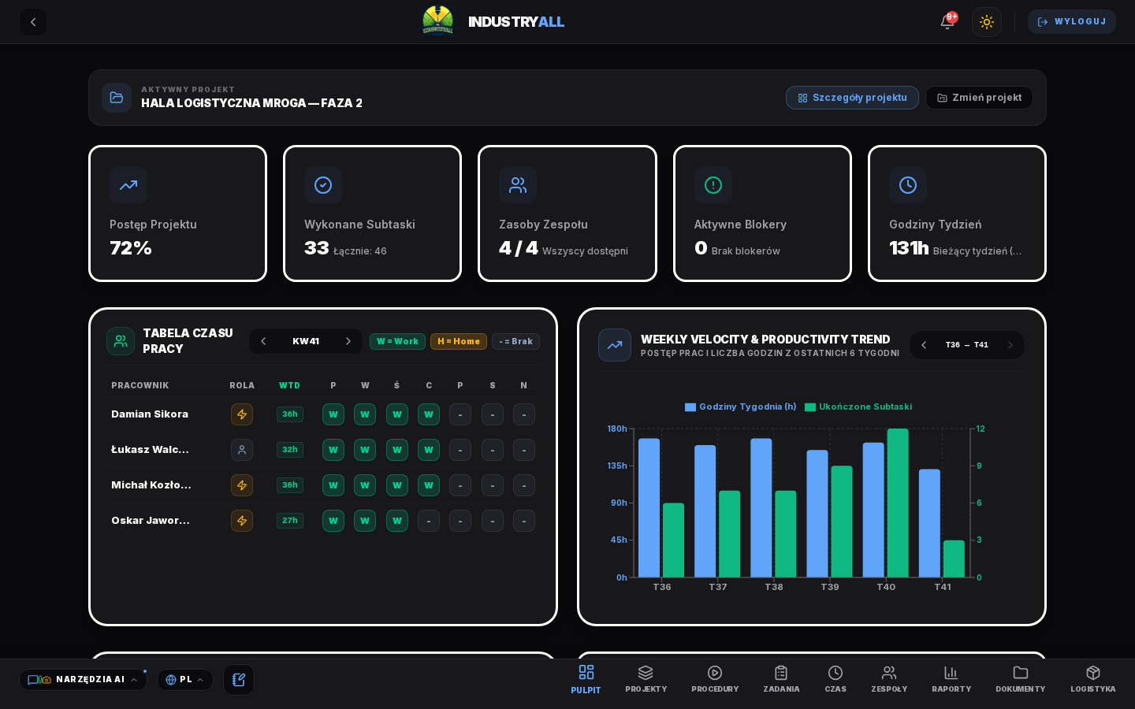Click Oskar Jawor... lightning role icon
This screenshot has height=709, width=1135.
pos(242,521)
